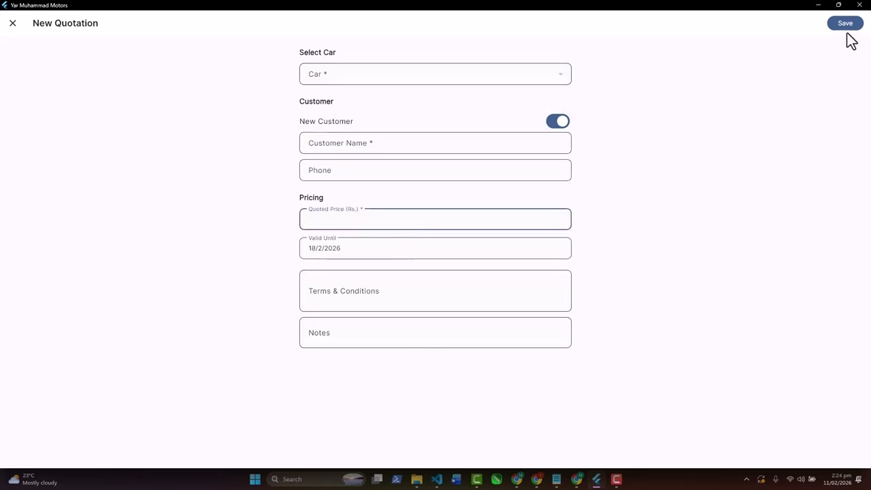Open the weather widget showing Mostly cloudy
This screenshot has height=490, width=871.
[x=33, y=479]
